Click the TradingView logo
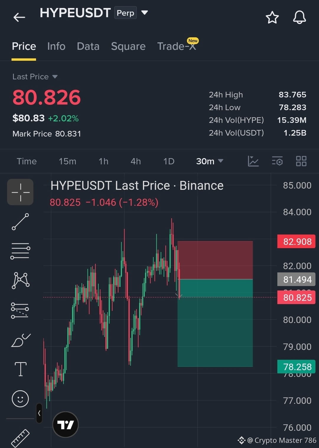Screen dimensions: 319x448 [65, 425]
